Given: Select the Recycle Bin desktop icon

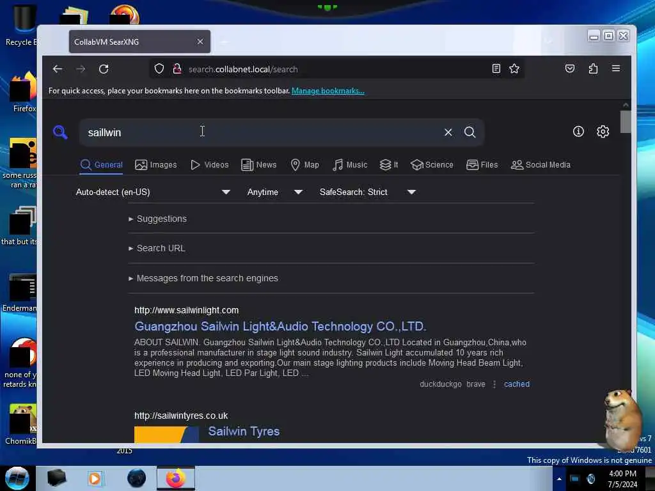Looking at the screenshot, I should coord(21,25).
